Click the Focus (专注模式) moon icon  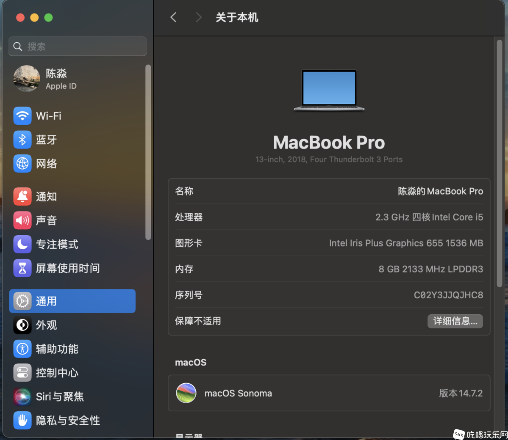(x=22, y=244)
